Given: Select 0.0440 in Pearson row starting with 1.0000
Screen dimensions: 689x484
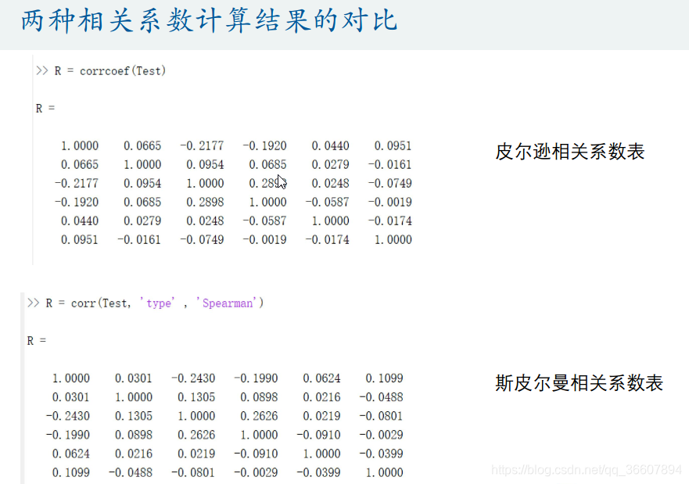Looking at the screenshot, I should tap(331, 145).
